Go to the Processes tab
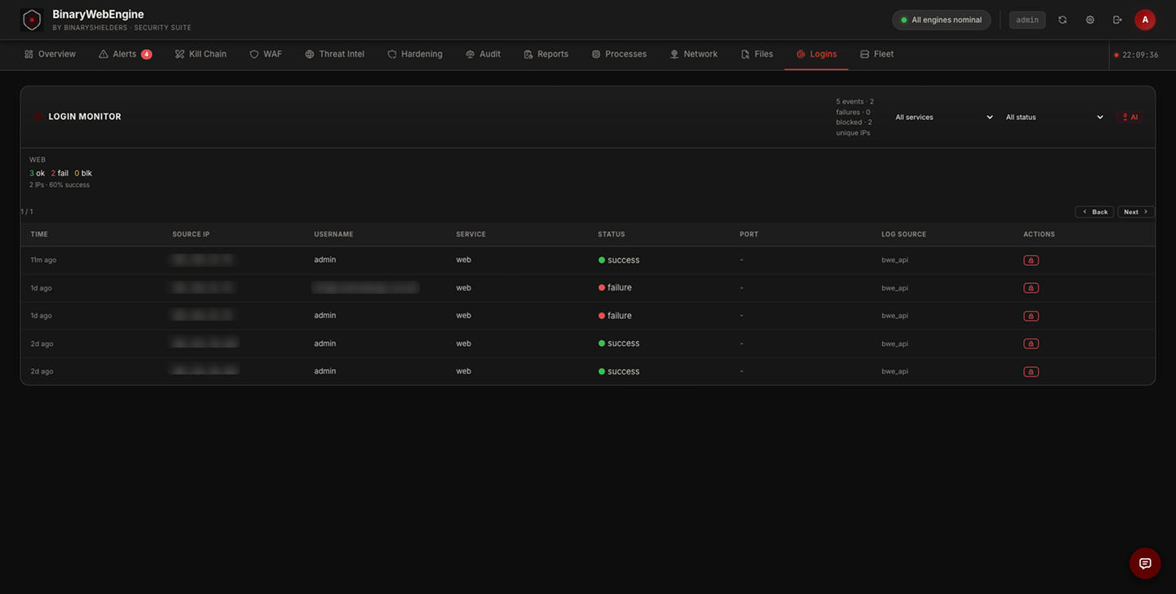Viewport: 1176px width, 594px height. [619, 54]
